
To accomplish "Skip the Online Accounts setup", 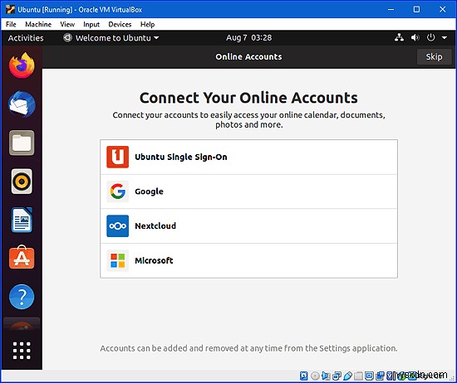I will [434, 56].
